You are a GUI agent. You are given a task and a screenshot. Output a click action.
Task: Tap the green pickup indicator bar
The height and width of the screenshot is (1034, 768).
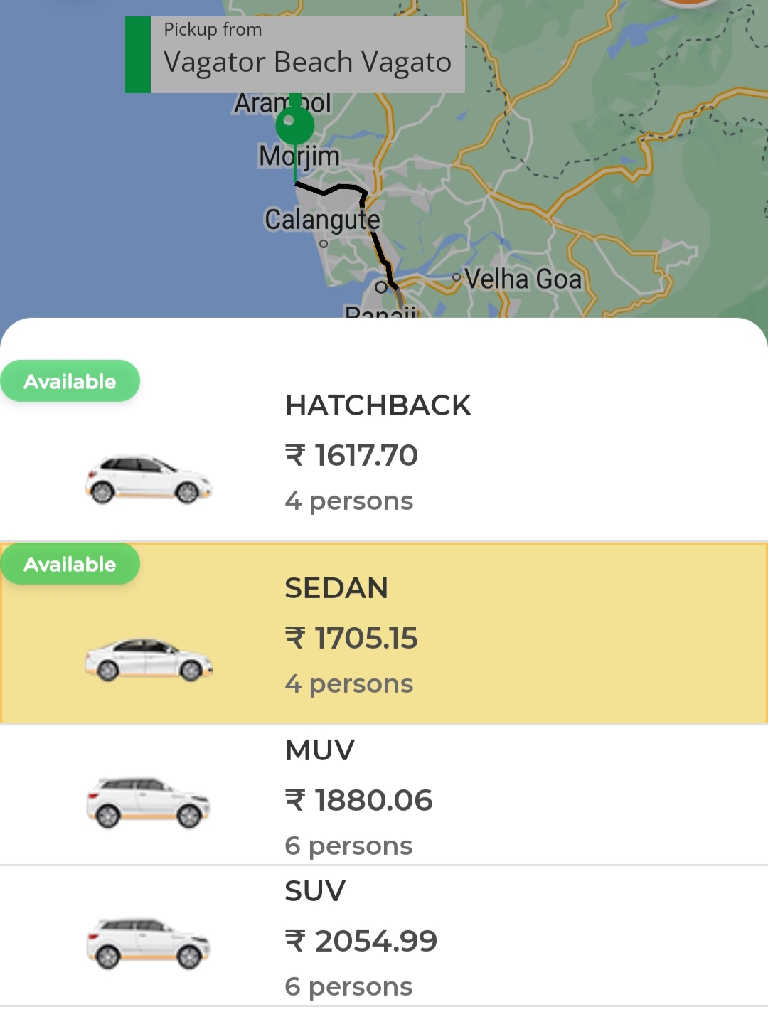138,55
